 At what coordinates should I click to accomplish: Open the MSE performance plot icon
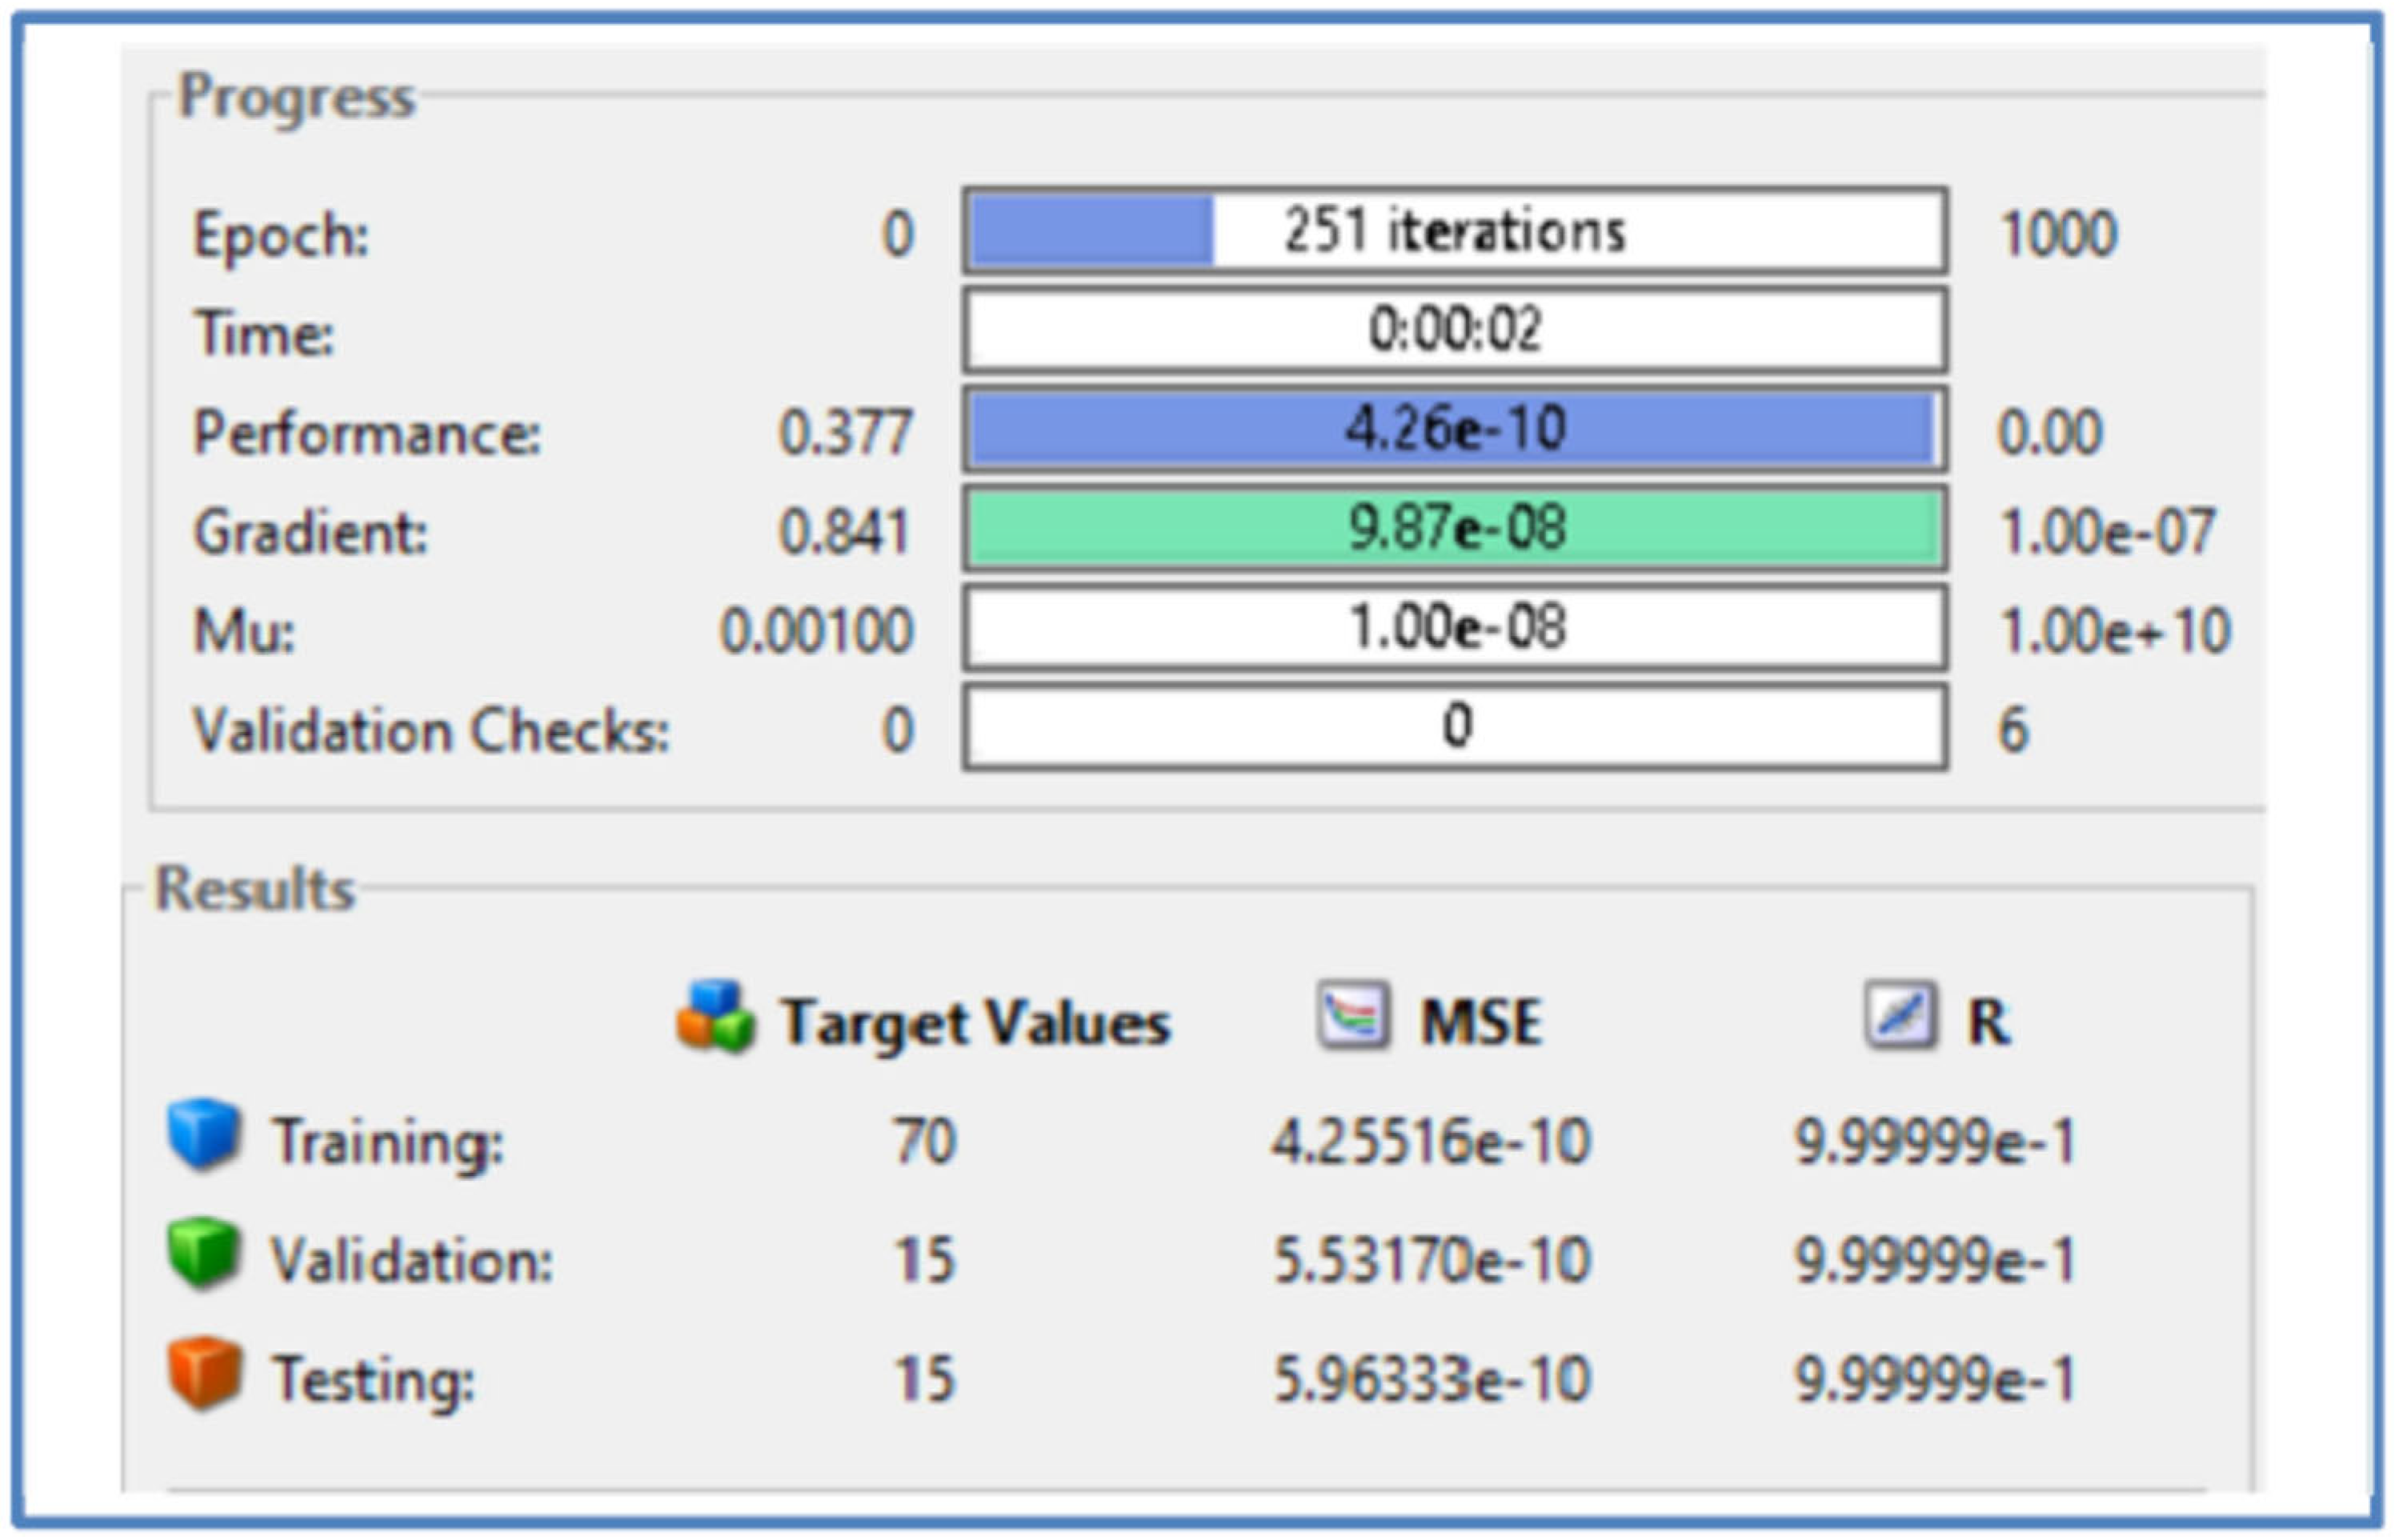click(1352, 1016)
